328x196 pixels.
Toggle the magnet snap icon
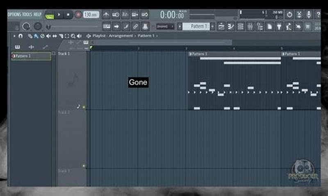[20, 36]
